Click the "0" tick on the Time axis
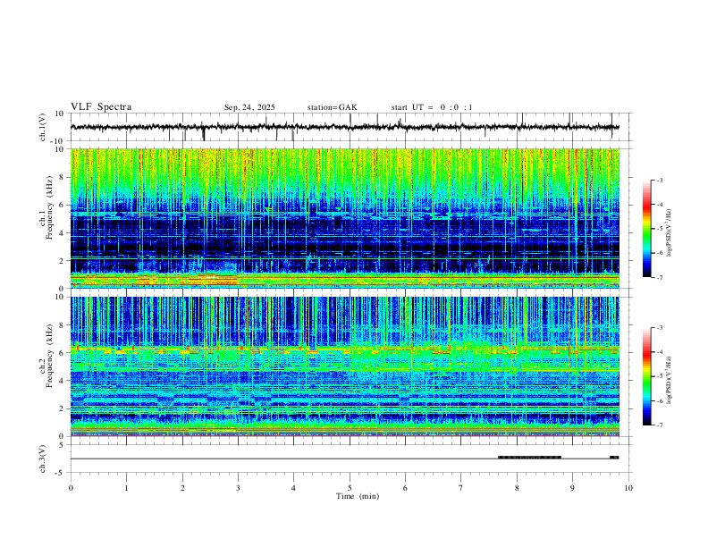Image resolution: width=708 pixels, height=547 pixels. click(x=71, y=488)
